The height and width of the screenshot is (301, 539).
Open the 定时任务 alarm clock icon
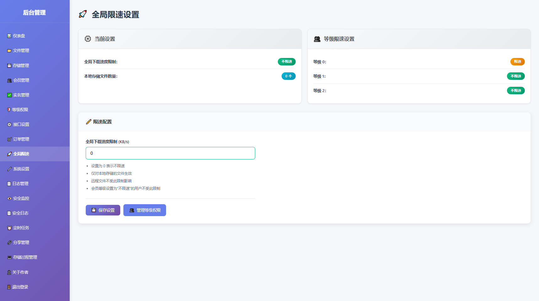tap(9, 228)
